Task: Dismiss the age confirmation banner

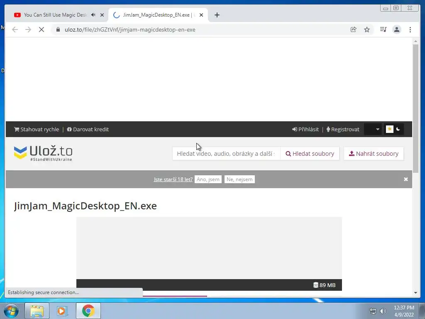Action: pos(406,179)
